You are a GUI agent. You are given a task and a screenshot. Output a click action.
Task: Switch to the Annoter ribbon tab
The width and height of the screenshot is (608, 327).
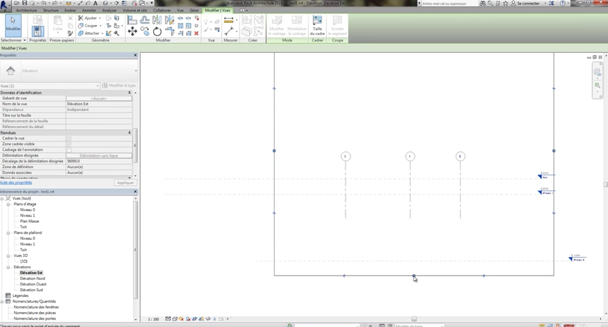(89, 11)
